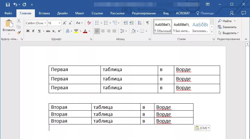Toggle bold Ж formatting

(28, 31)
